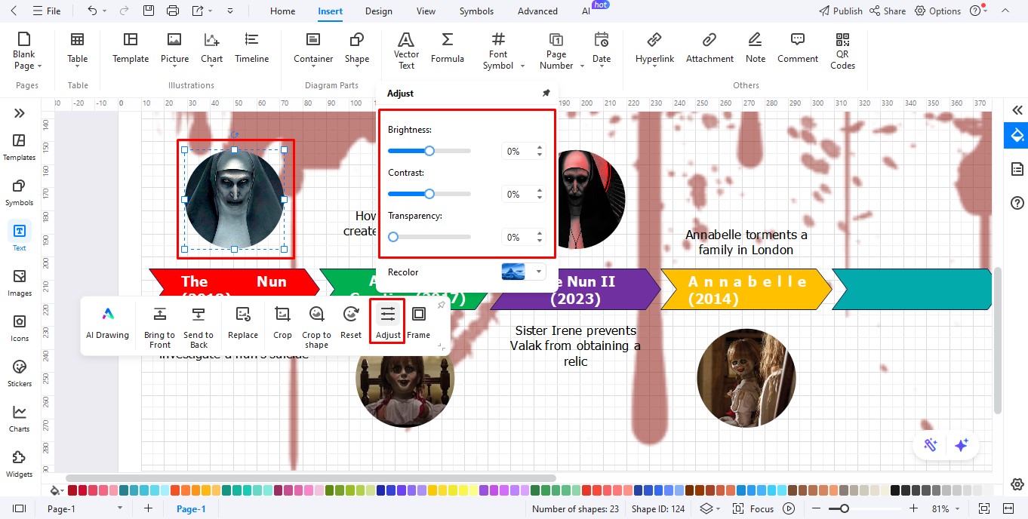Viewport: 1028px width, 519px height.
Task: Open the File menu
Action: pyautogui.click(x=47, y=11)
